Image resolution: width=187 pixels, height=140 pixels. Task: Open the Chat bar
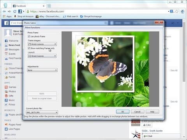[161, 136]
